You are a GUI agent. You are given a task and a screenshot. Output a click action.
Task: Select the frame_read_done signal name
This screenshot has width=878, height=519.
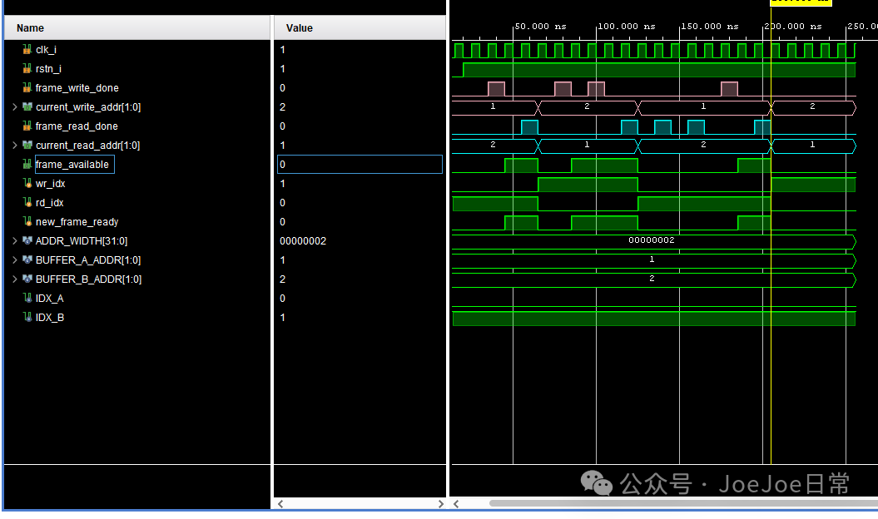click(x=77, y=126)
